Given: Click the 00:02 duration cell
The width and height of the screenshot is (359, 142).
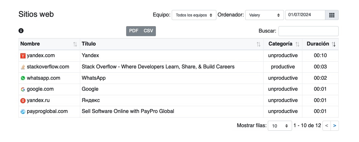Looking at the screenshot, I should tap(320, 78).
